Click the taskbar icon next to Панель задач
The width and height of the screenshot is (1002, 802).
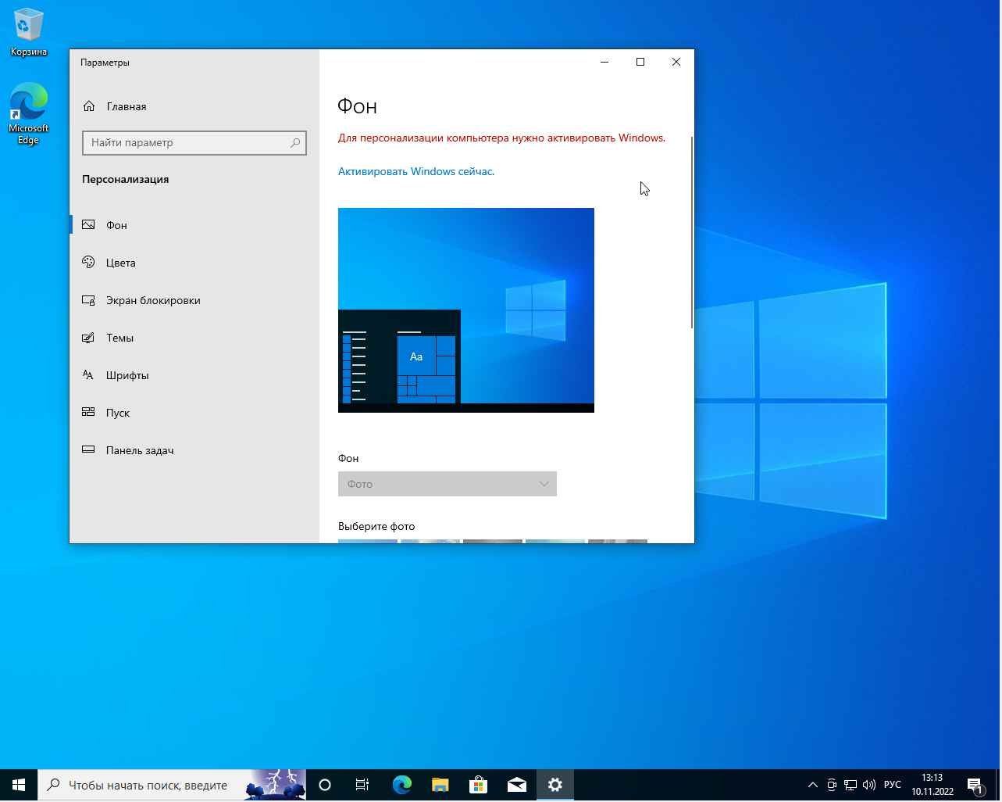coord(88,449)
